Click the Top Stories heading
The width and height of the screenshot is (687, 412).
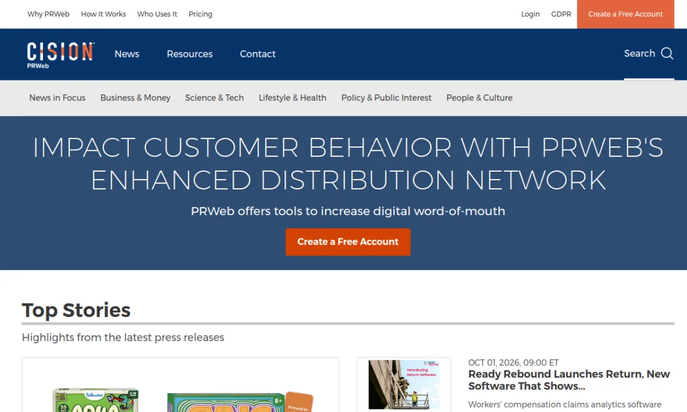click(76, 310)
